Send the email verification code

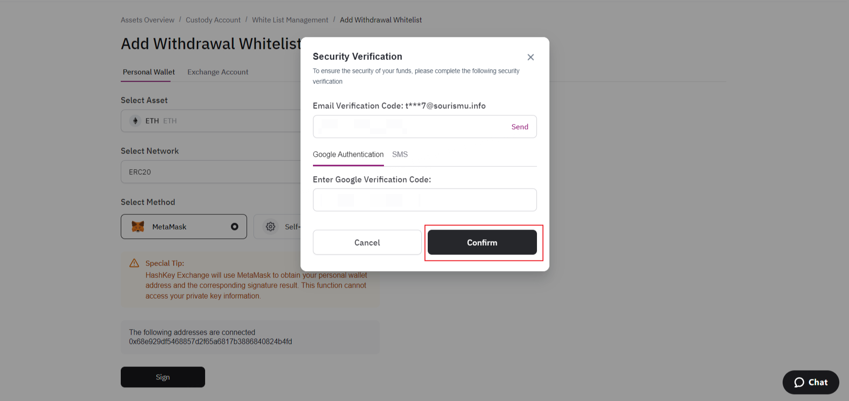point(519,127)
